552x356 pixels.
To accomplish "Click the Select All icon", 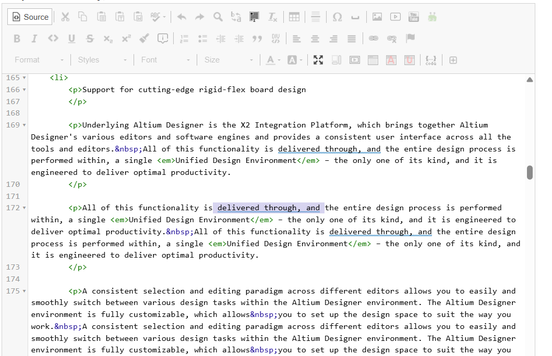I will (x=254, y=17).
